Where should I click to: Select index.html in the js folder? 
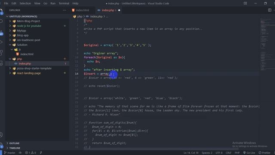27,54
